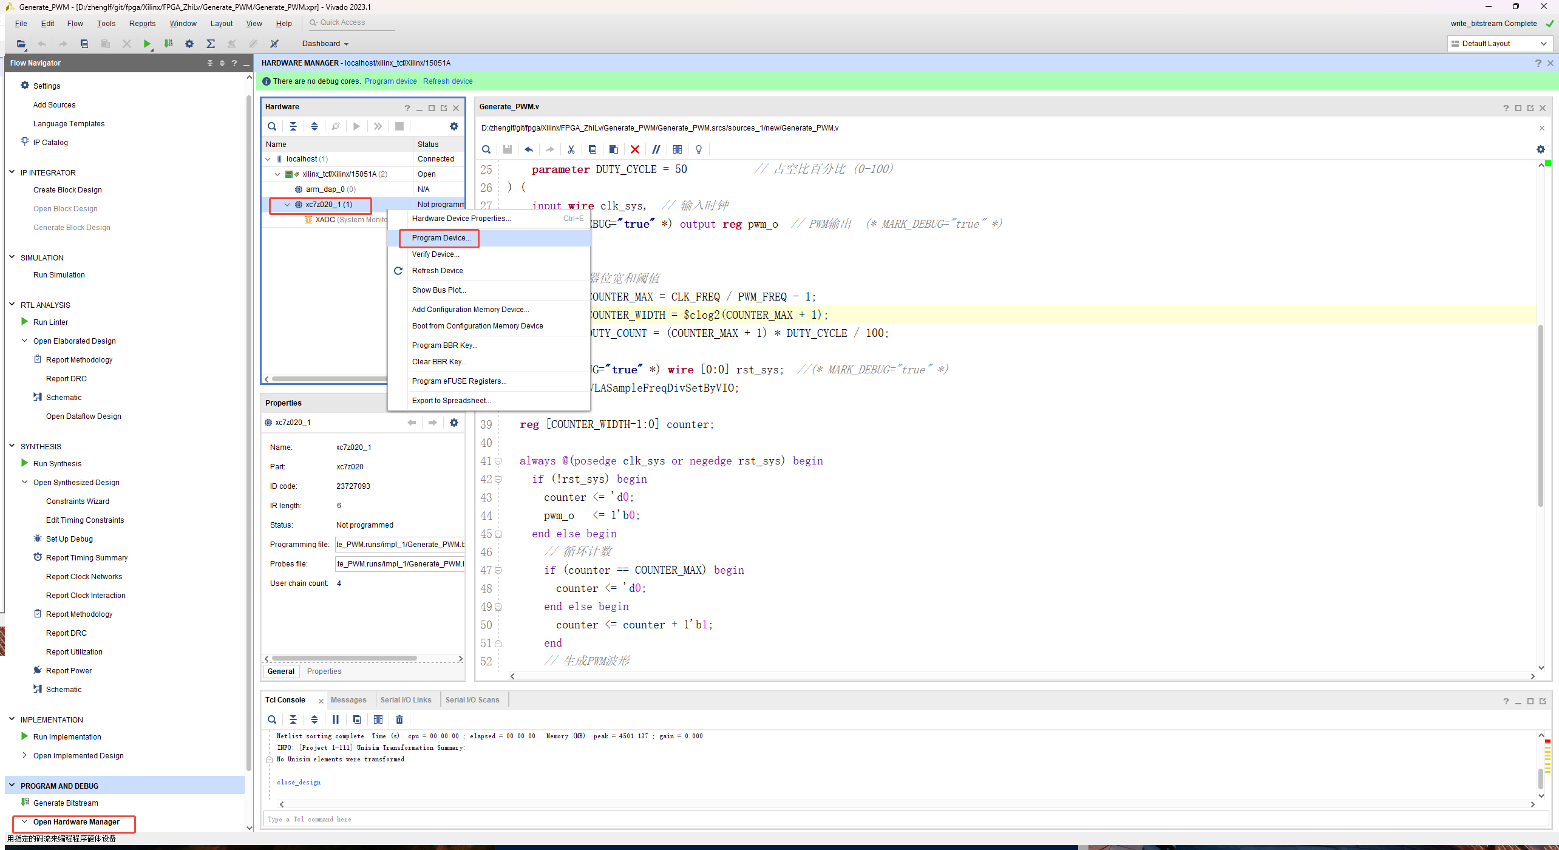
Task: Click red delete X in editor toolbar
Action: point(634,149)
